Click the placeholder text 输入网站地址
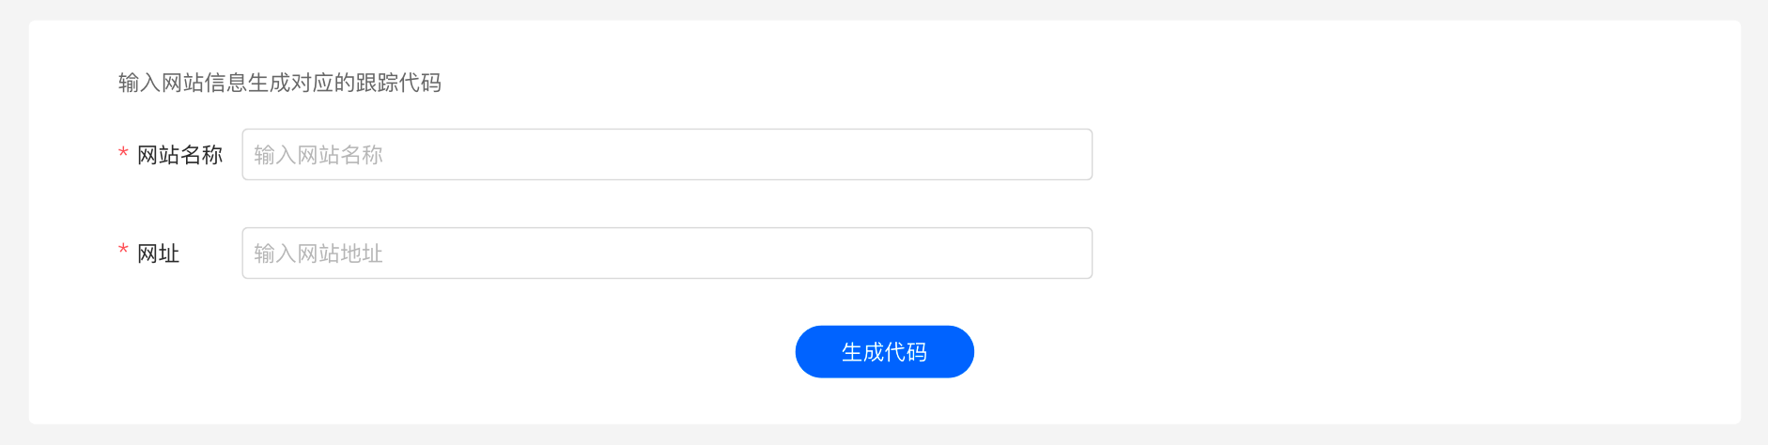 point(318,253)
